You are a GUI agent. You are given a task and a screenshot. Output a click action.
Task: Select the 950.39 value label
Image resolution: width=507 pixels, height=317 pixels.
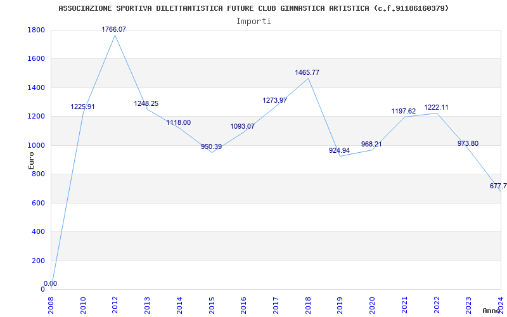(x=212, y=146)
